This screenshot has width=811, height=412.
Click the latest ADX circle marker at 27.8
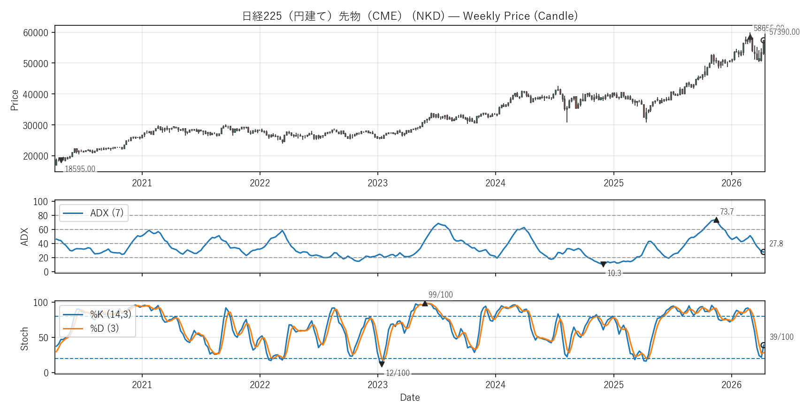pos(764,252)
